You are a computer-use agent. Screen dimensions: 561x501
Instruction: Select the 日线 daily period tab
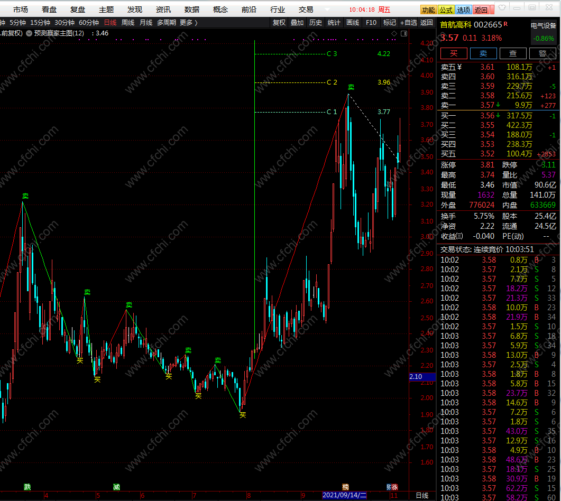110,23
